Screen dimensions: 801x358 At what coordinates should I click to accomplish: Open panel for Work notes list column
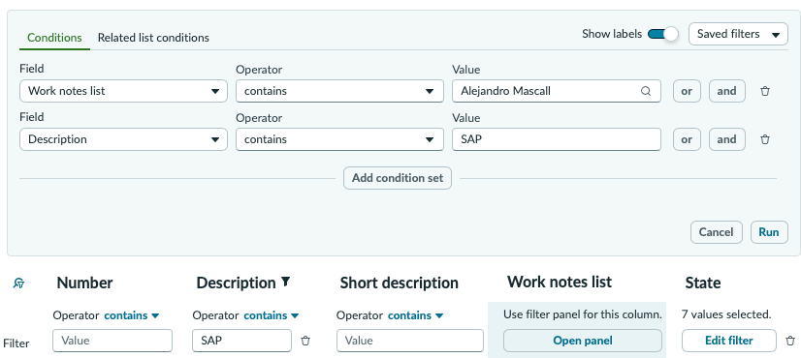(583, 341)
